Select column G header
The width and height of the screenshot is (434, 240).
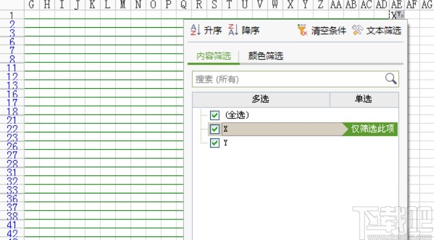31,4
